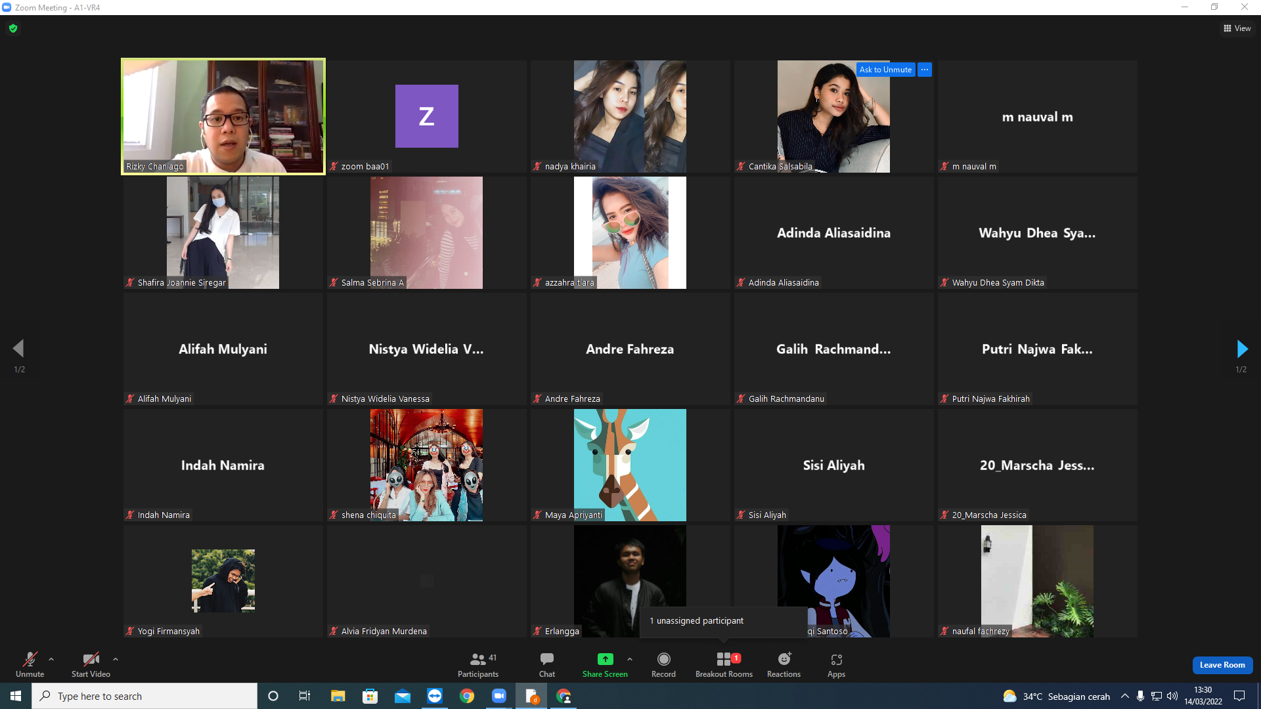
Task: Open volume control in system tray
Action: pos(1172,696)
